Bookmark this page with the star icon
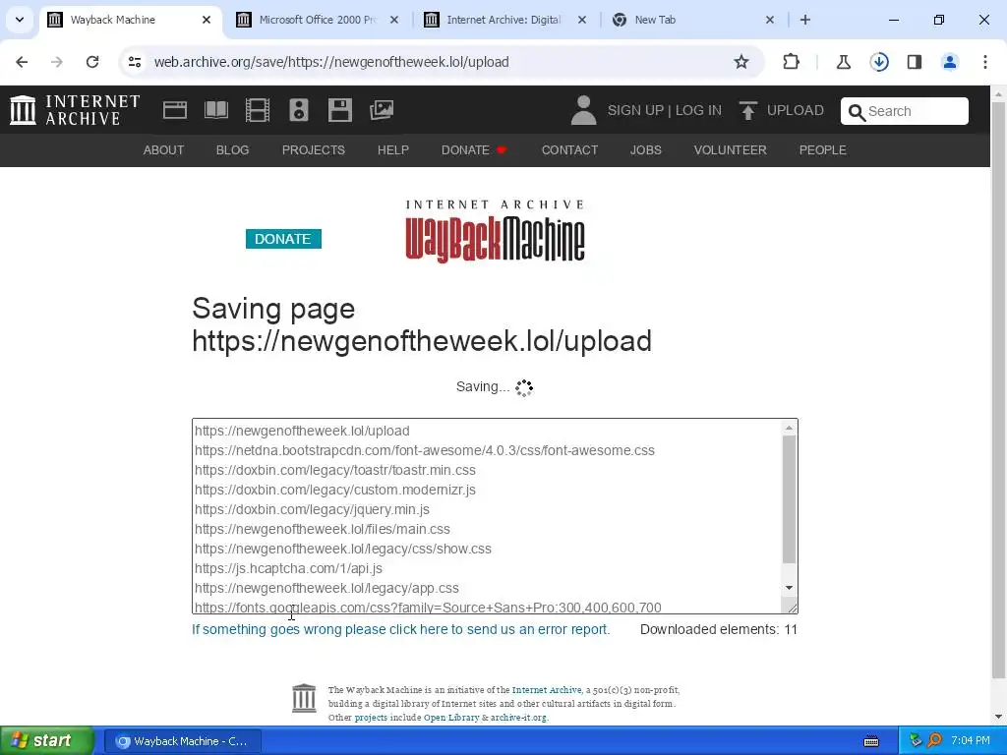The height and width of the screenshot is (755, 1007). (741, 62)
